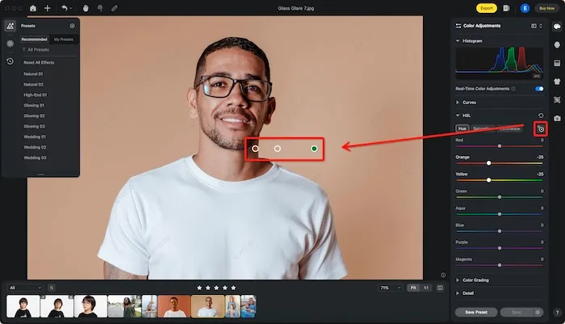565x324 pixels.
Task: Select the Luminance tab in HSL
Action: tap(509, 128)
